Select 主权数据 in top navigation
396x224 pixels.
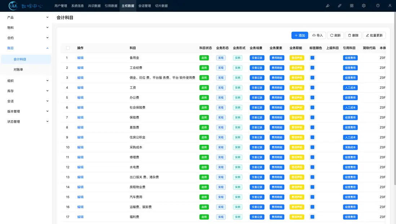point(128,6)
